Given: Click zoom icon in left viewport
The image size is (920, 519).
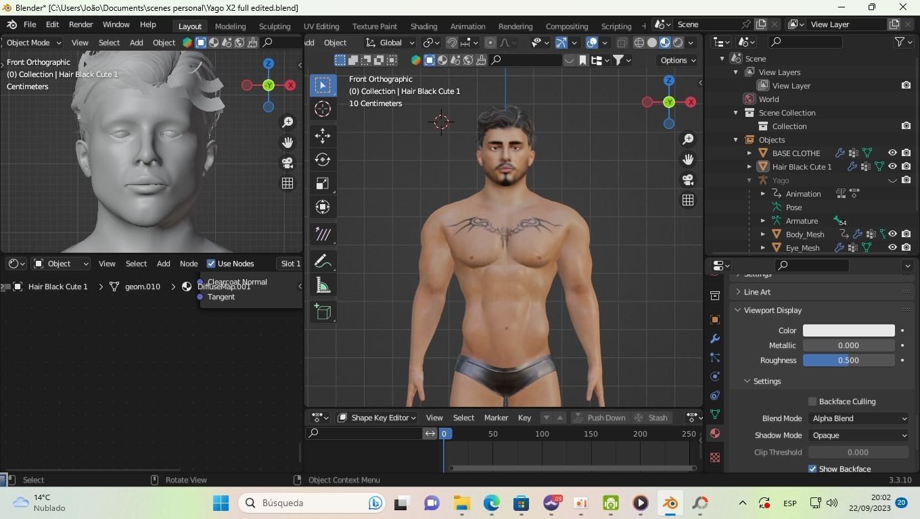Looking at the screenshot, I should point(287,122).
